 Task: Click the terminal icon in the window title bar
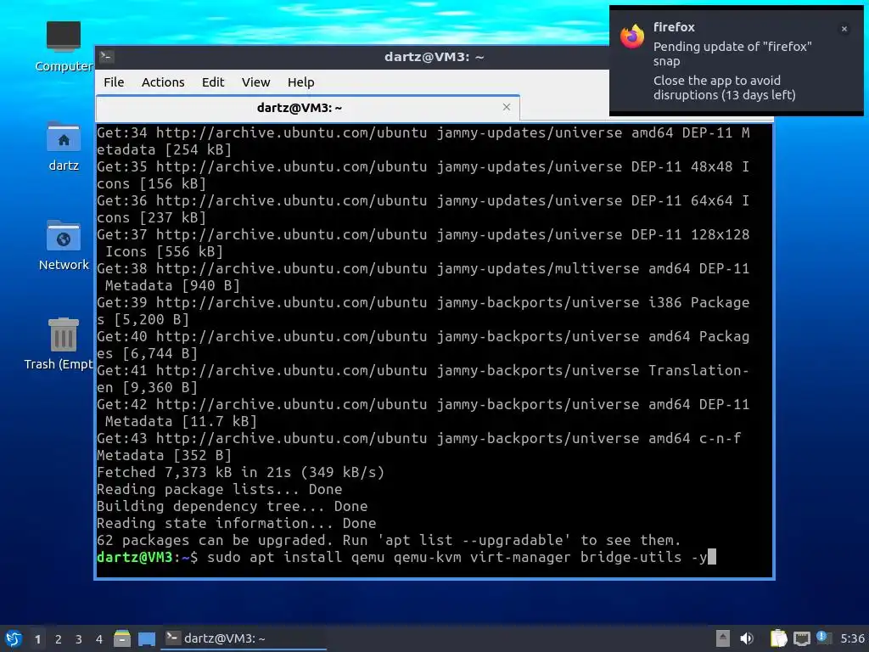point(107,57)
